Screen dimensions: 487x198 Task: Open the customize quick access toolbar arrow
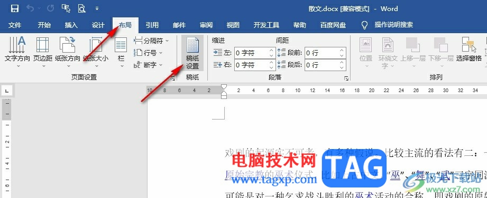[x=97, y=8]
